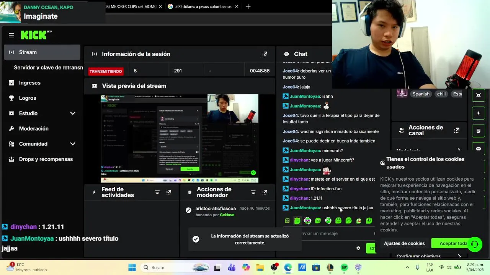Click the stream preview sidebar icon
The image size is (490, 275).
pyautogui.click(x=479, y=95)
